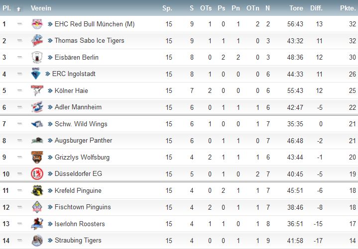Click the EHC Red Bull München team logo

37,24
